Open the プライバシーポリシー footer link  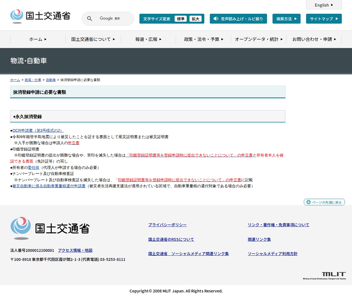(167, 225)
